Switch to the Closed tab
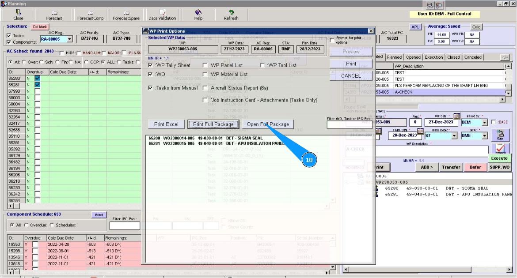The image size is (517, 278). 454,57
